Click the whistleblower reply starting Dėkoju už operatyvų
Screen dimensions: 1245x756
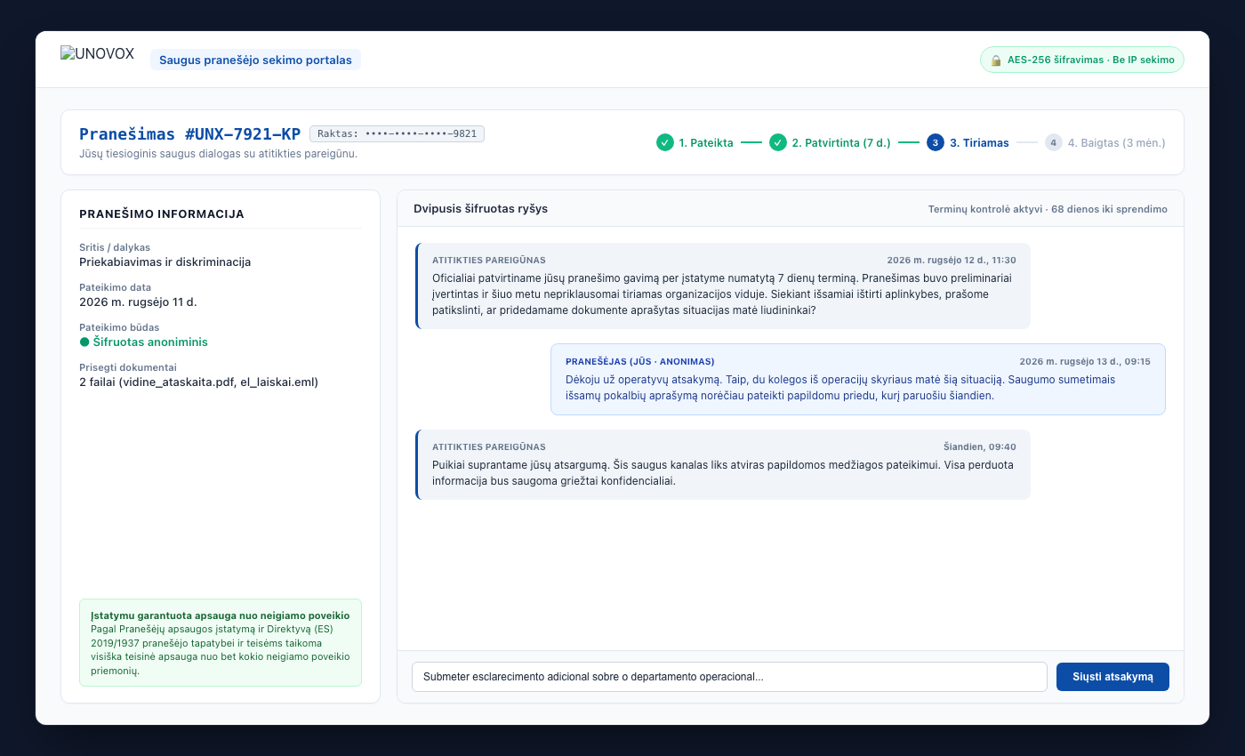[858, 379]
